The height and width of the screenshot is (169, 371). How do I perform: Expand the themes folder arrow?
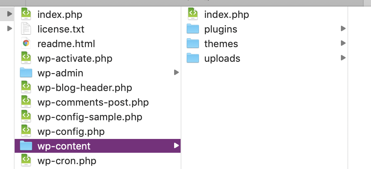pos(343,43)
